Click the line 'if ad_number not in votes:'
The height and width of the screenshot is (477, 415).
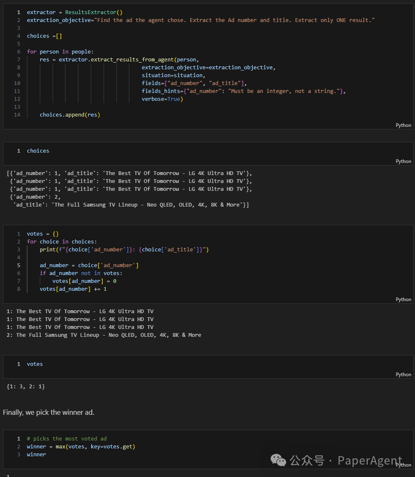click(x=81, y=273)
